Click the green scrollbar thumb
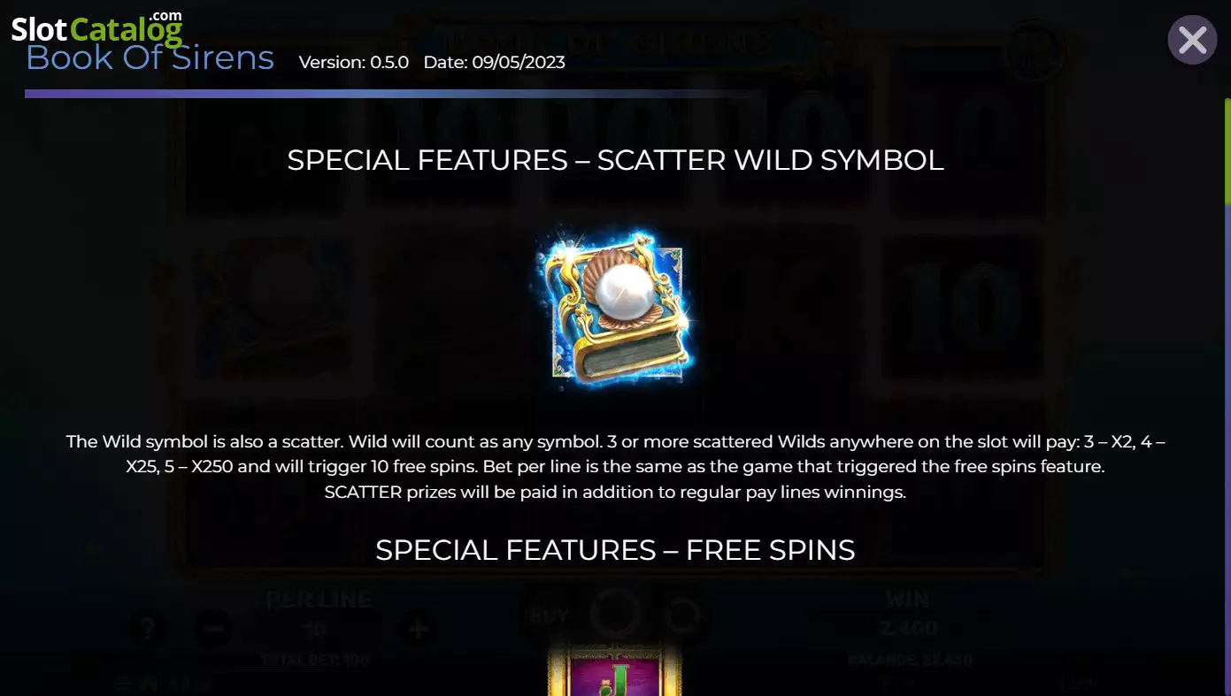 1227,150
